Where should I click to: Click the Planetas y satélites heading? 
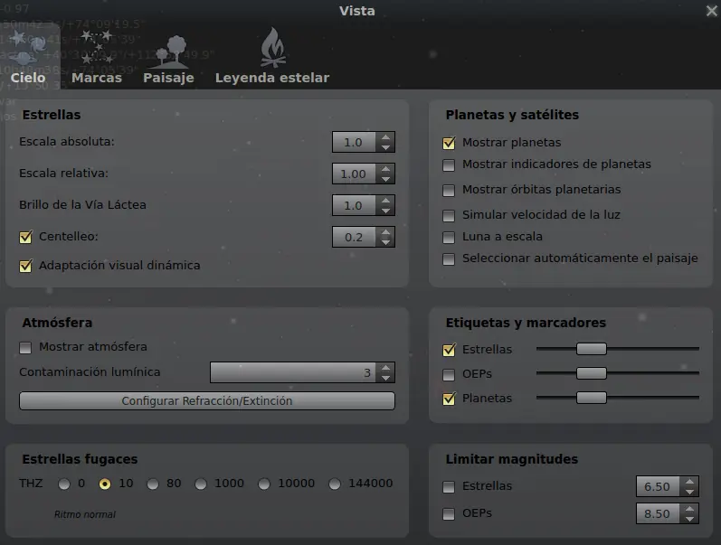click(512, 115)
